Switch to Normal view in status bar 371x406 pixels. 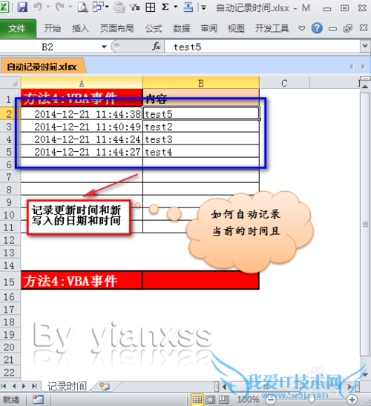coord(197,399)
